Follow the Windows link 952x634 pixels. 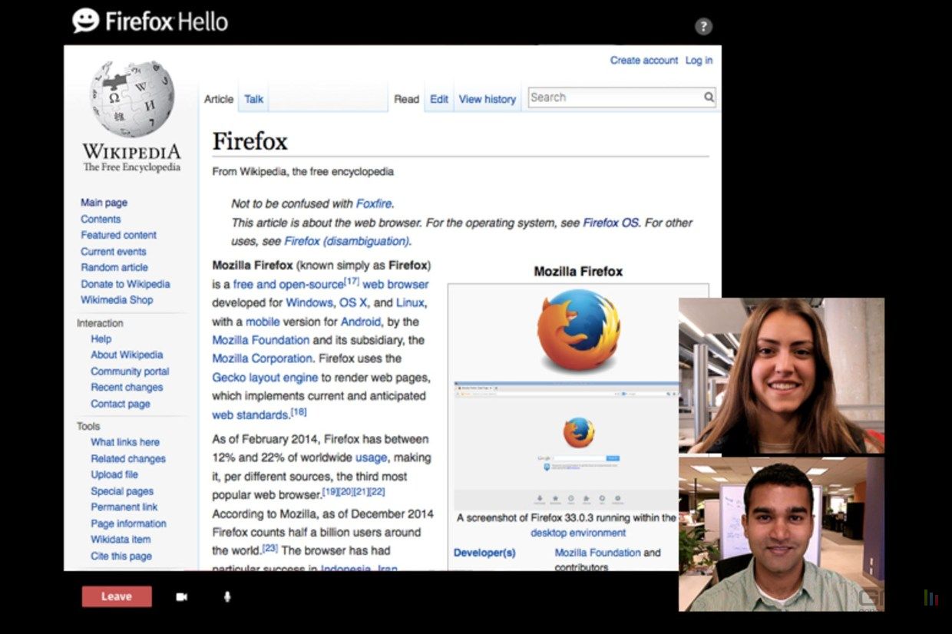(x=309, y=302)
